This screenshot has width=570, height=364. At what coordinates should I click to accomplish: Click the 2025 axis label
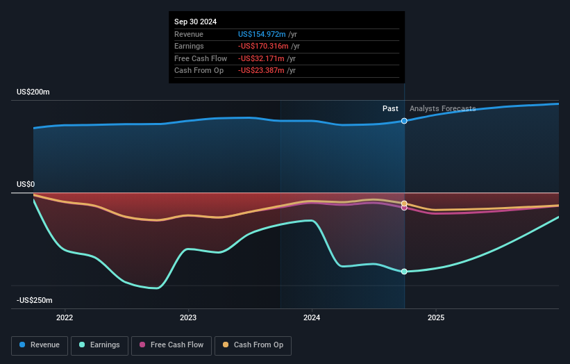[x=436, y=317]
